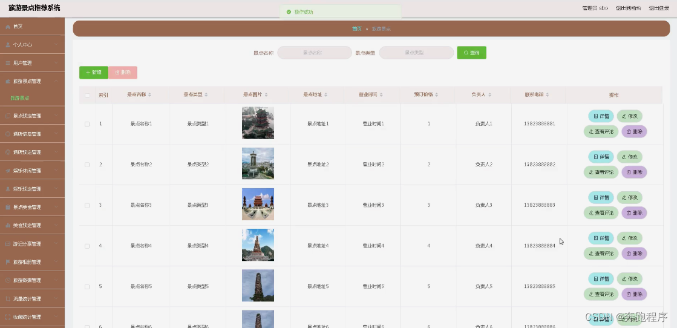Expand the 美食预定管理 sidebar chevron
Screen dimensions: 677x328
tap(56, 225)
